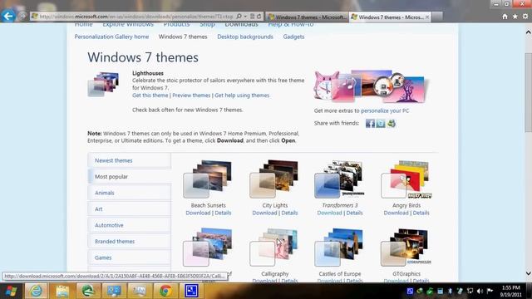Click the Bluetooth tray icon
Screen dimensions: 532x299
click(x=450, y=291)
